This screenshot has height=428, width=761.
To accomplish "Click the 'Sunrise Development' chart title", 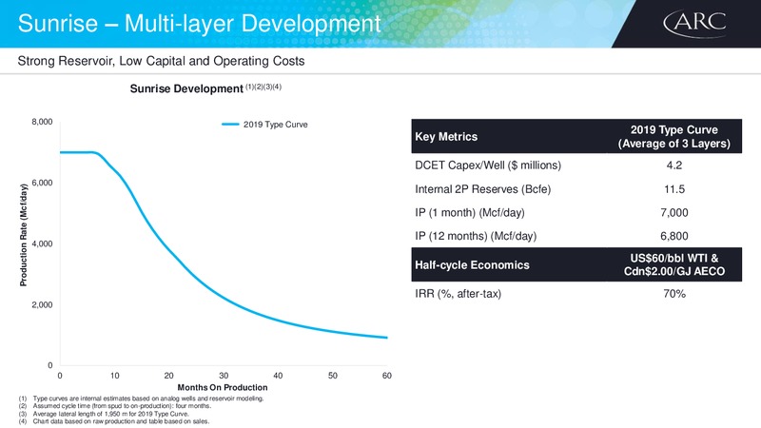I will click(186, 88).
